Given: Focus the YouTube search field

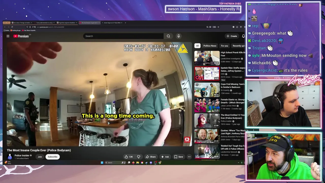Looking at the screenshot, I should 123,36.
